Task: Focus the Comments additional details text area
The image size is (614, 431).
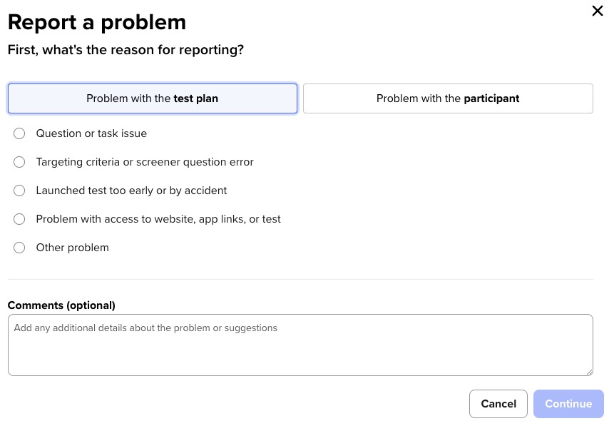Action: [300, 345]
